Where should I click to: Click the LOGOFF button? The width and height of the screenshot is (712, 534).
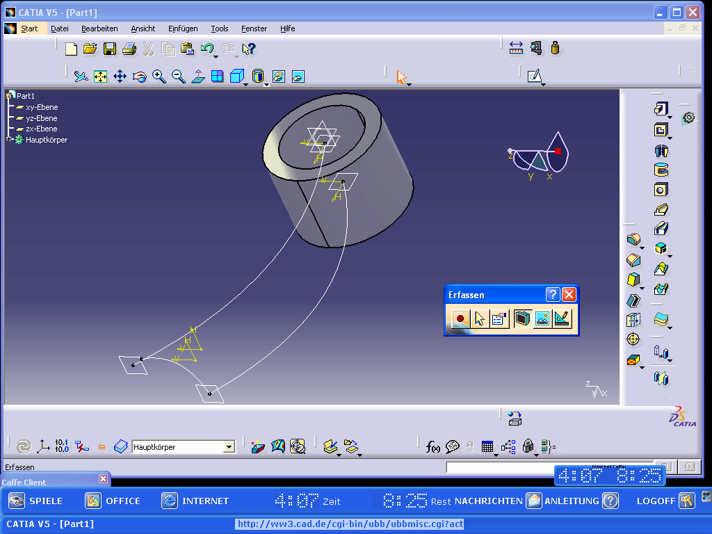665,501
